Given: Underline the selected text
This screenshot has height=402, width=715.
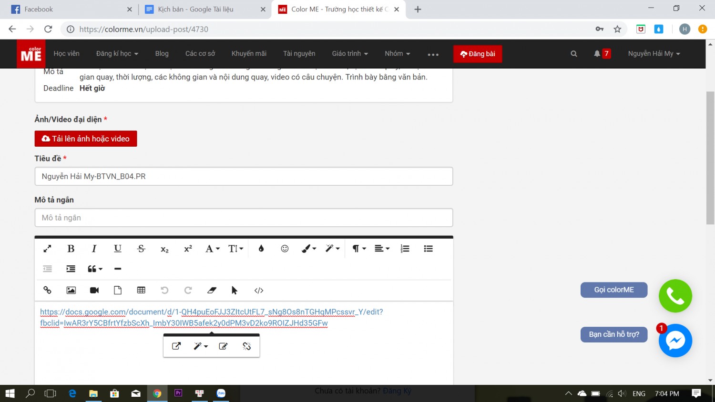Looking at the screenshot, I should 118,249.
